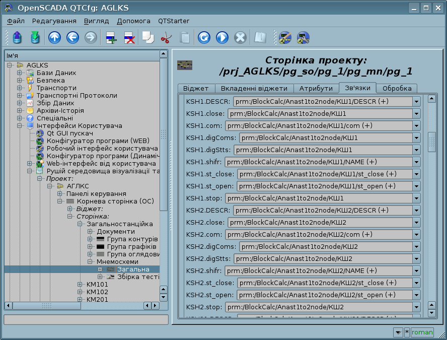Click the blue play start icon

[x=222, y=37]
